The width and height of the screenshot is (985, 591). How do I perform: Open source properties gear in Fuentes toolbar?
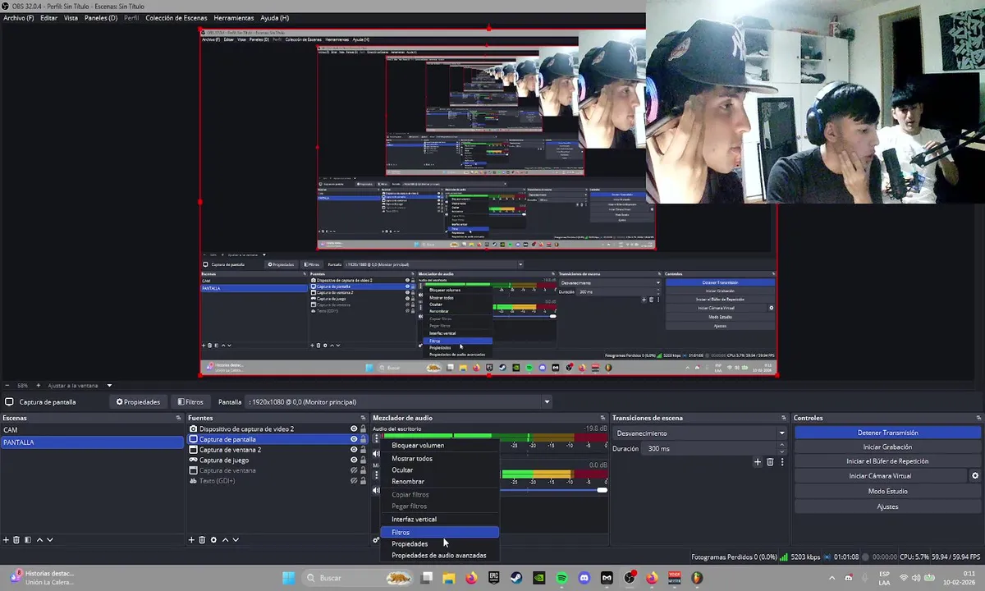213,540
